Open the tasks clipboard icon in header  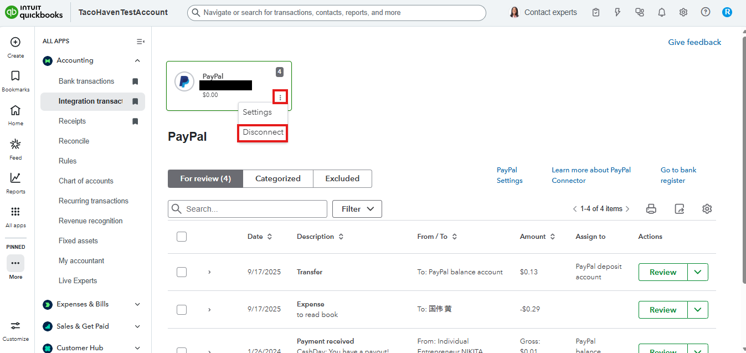pyautogui.click(x=596, y=12)
